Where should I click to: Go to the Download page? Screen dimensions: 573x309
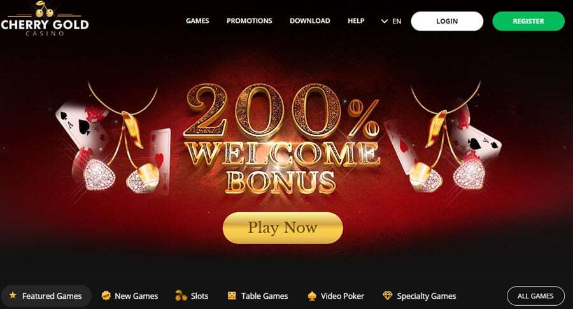(310, 21)
